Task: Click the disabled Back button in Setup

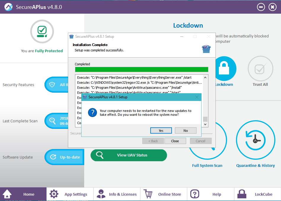Action: point(153,141)
